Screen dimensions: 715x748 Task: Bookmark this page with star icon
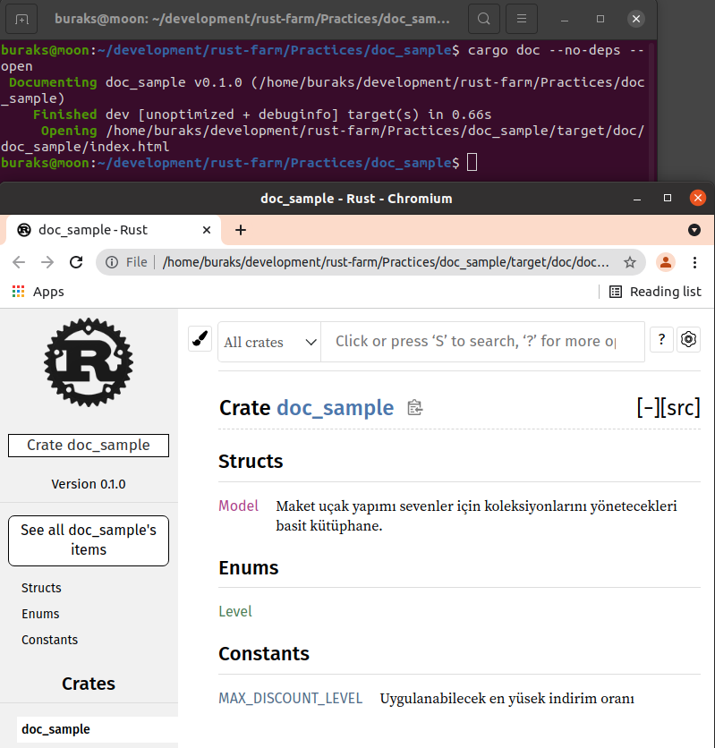(x=630, y=262)
